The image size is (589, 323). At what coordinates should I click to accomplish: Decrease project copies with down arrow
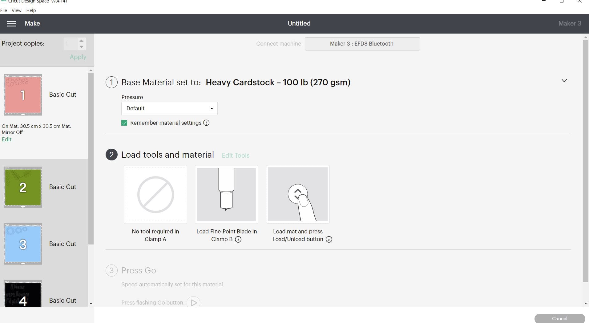point(81,47)
